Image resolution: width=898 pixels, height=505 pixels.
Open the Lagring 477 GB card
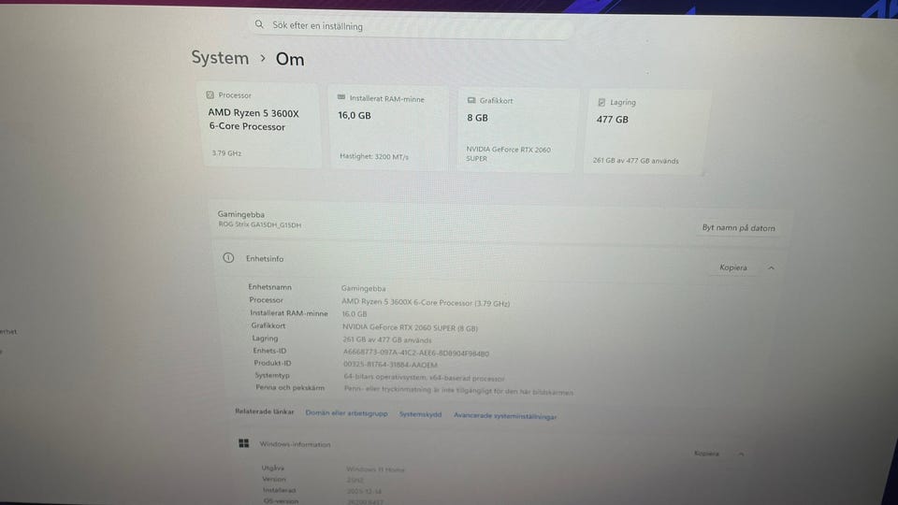coord(647,132)
